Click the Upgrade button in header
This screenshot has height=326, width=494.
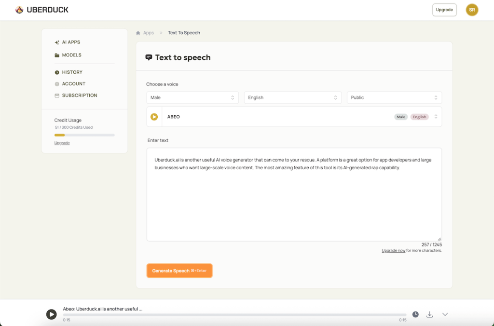pos(444,10)
